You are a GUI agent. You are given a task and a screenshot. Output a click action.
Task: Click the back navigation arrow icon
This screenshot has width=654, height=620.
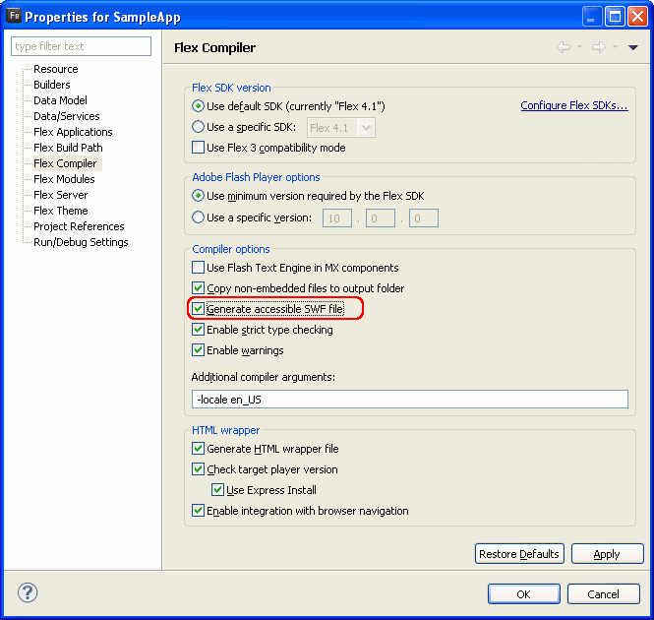click(564, 47)
